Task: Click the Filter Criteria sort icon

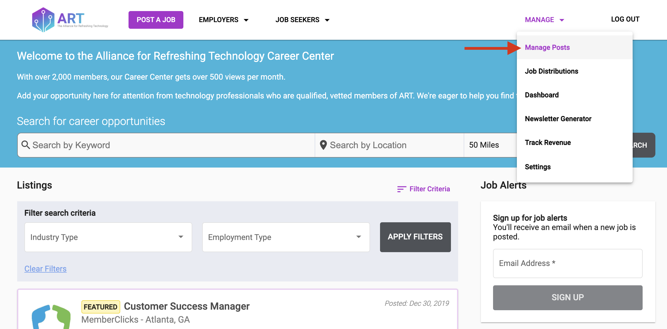Action: tap(401, 189)
